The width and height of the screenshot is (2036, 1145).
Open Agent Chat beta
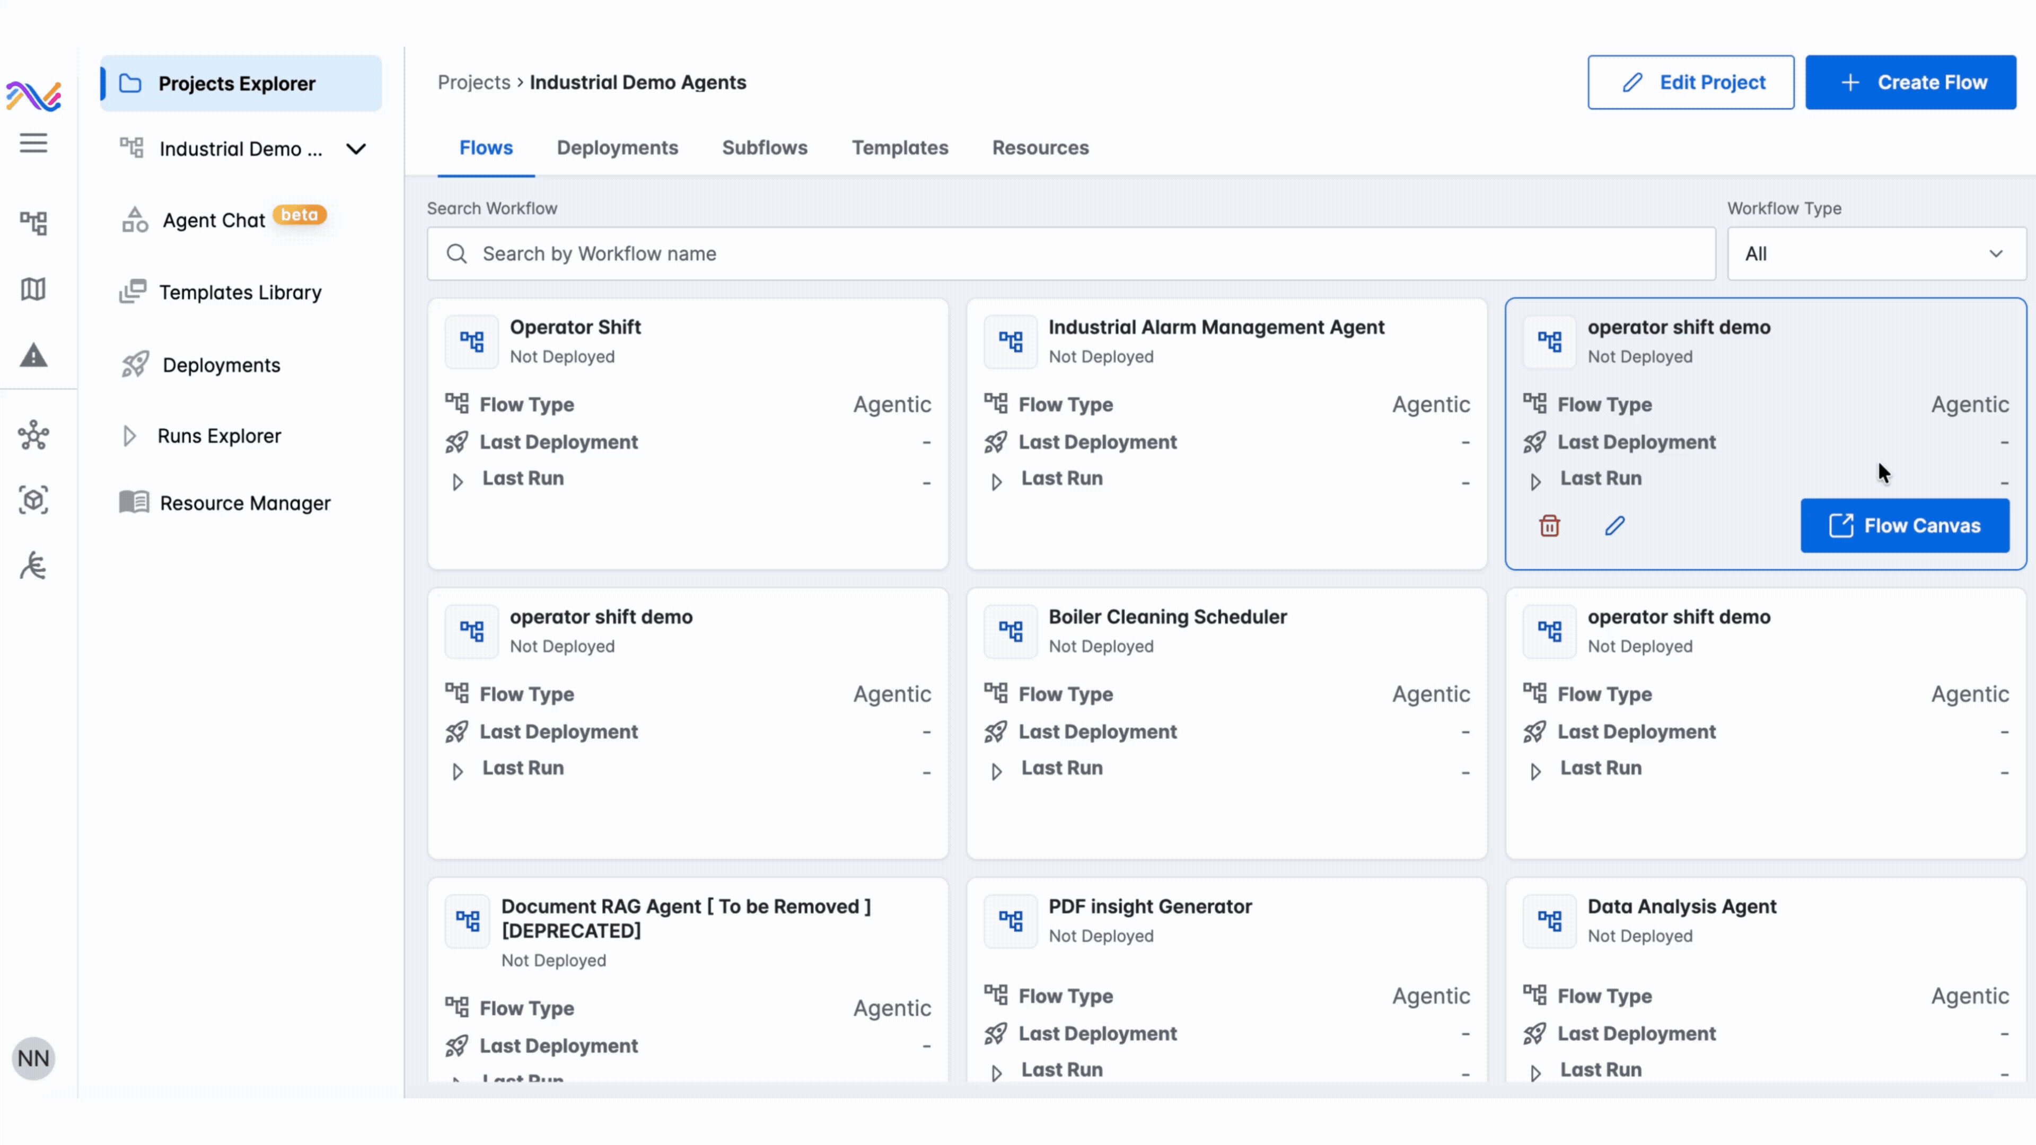coord(213,221)
